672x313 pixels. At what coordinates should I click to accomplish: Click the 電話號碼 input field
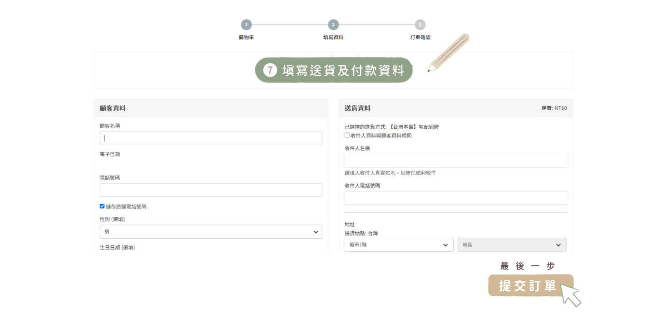tap(211, 190)
